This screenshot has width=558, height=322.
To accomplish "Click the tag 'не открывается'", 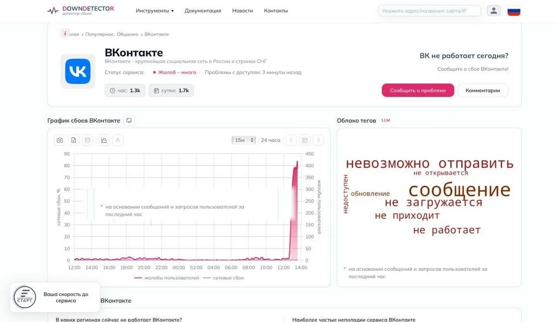I will coord(441,173).
